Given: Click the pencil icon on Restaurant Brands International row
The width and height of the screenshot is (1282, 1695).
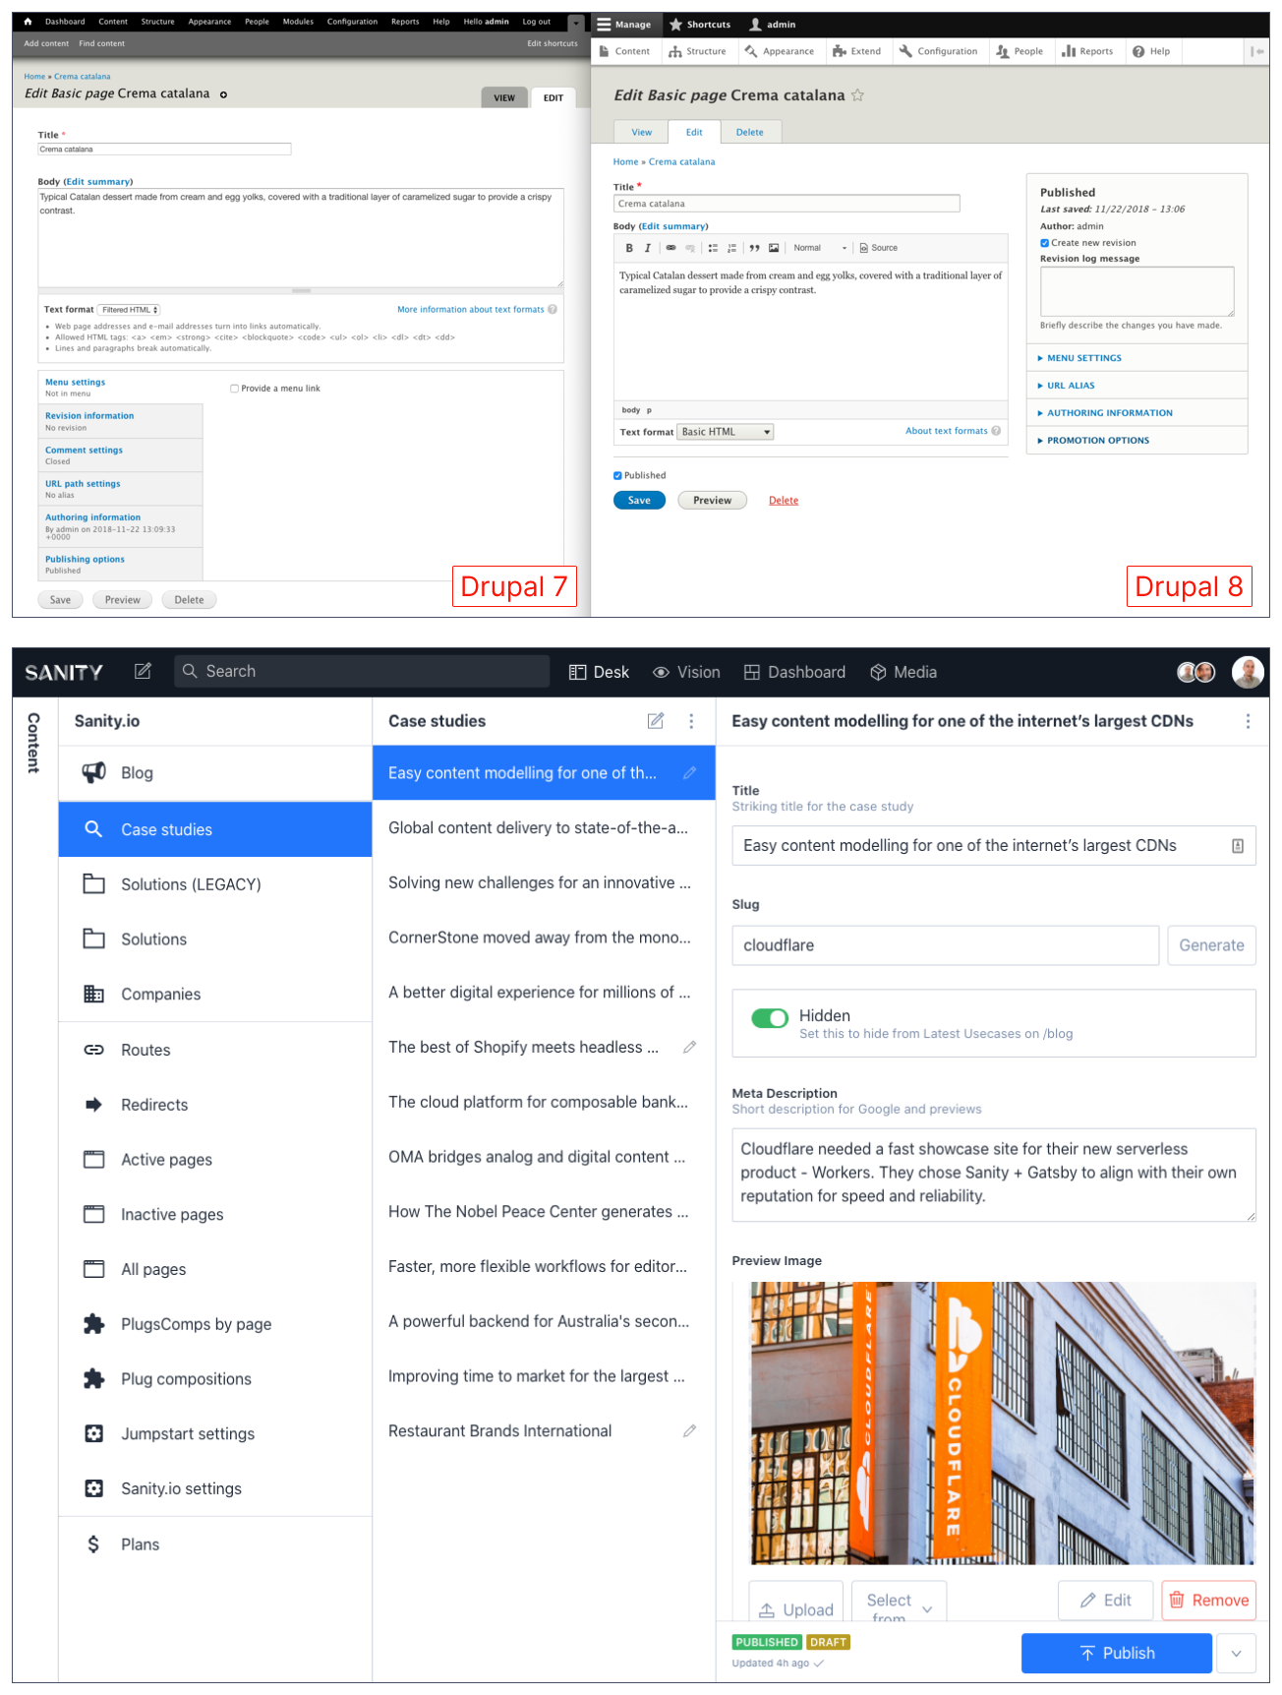Looking at the screenshot, I should point(690,1430).
